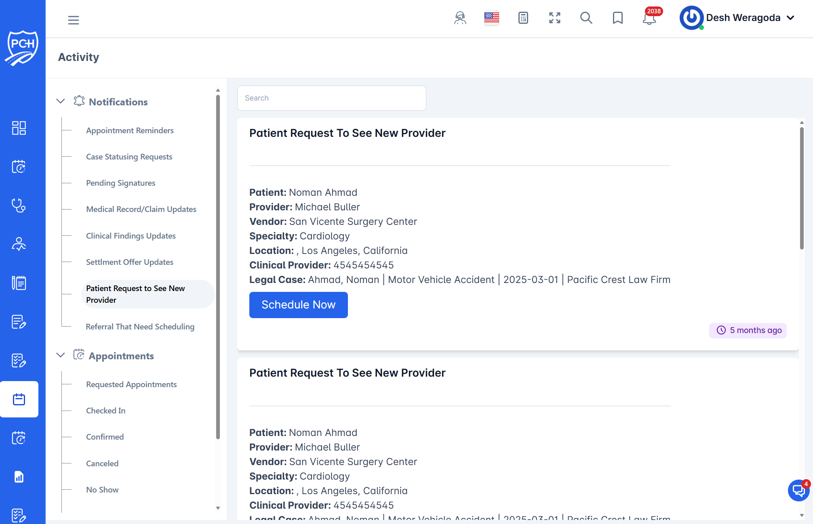Open the calculator icon in top bar
The height and width of the screenshot is (524, 813).
[523, 18]
